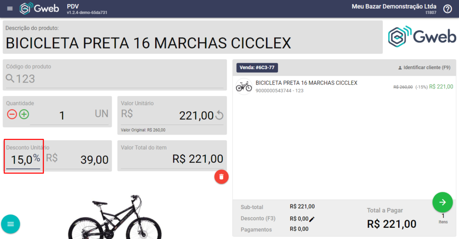Delete item with red trash button
459x239 pixels.
click(x=221, y=177)
